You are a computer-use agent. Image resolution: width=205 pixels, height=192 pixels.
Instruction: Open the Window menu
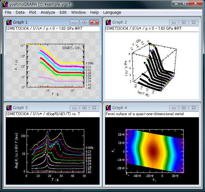78,12
